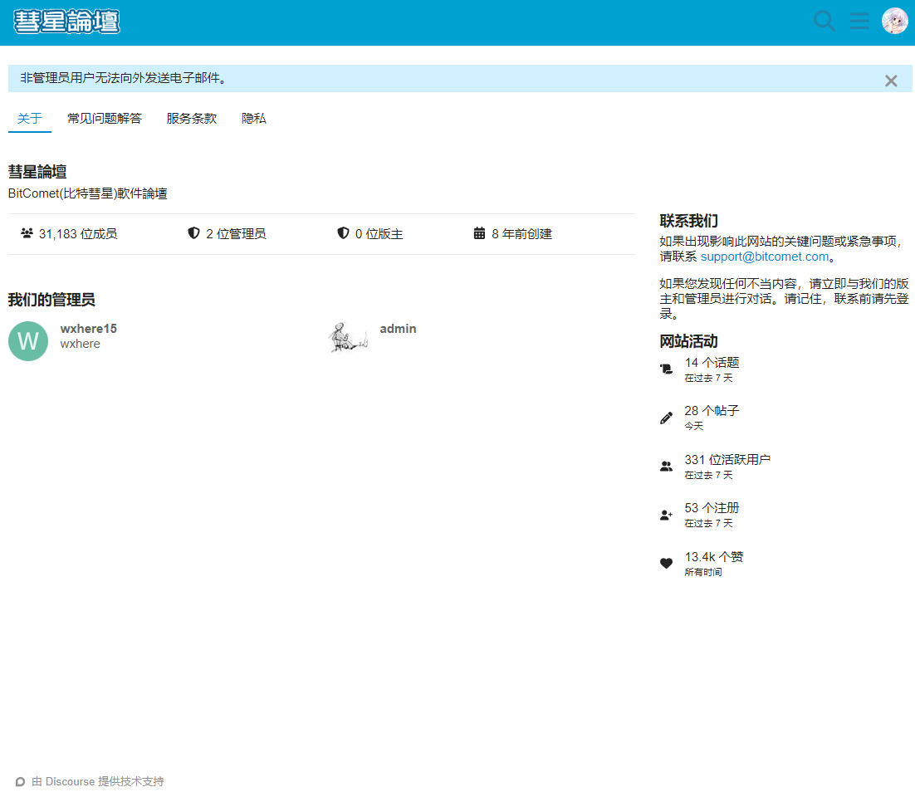Screen dimensions: 915x797
Task: Open the admin username link
Action: click(398, 329)
